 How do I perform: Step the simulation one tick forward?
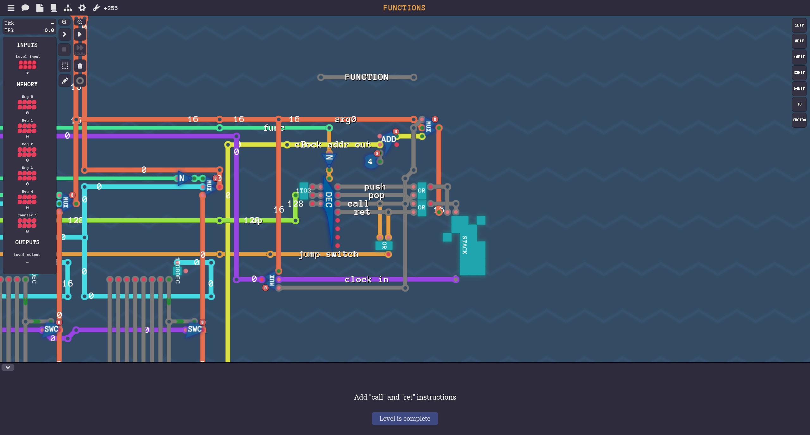(x=64, y=34)
